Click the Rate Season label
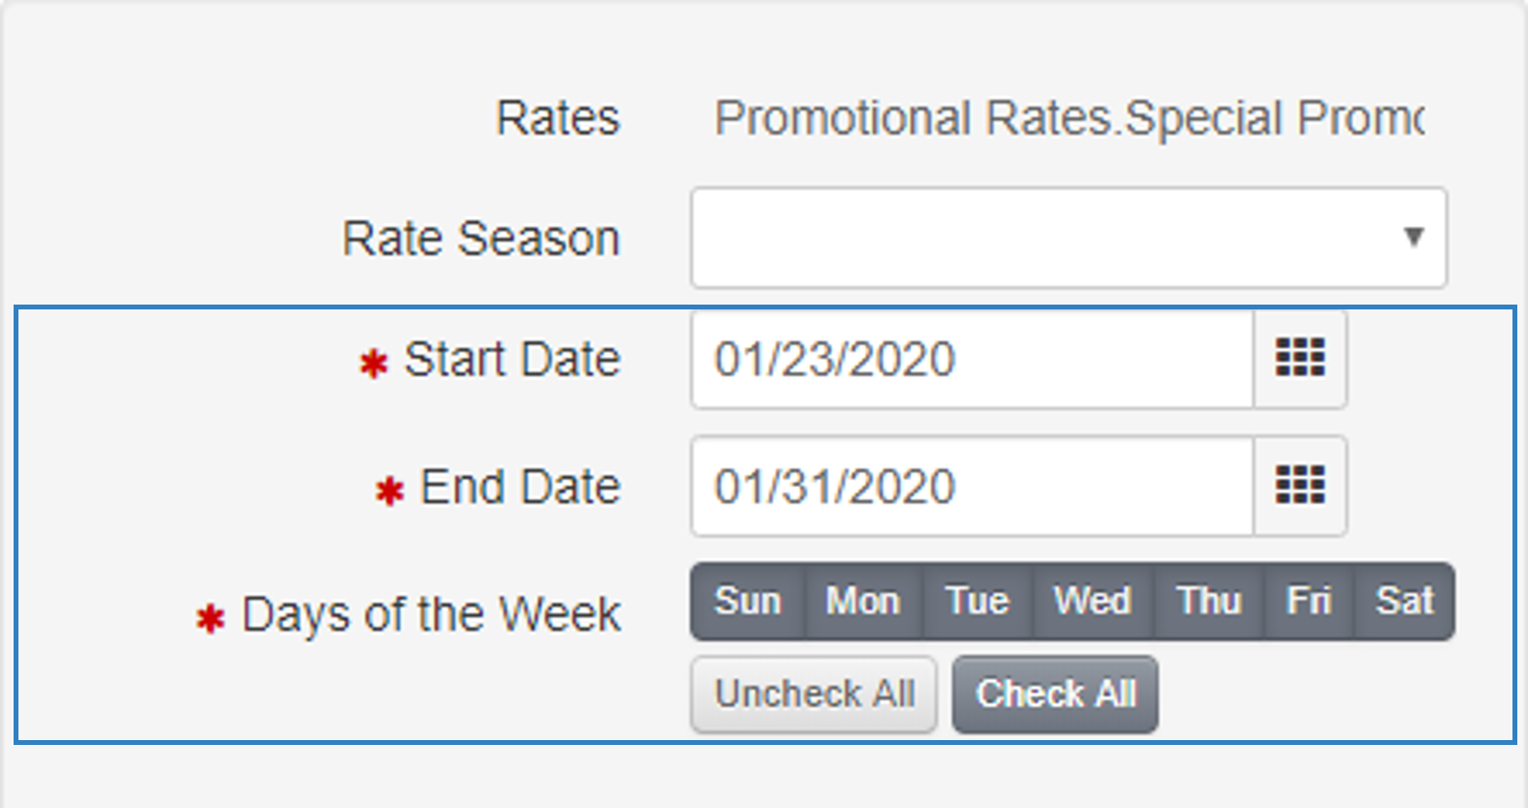Screen dimensions: 1528x808 481,239
